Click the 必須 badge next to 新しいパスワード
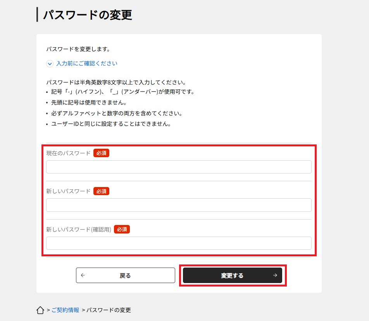 (x=101, y=191)
